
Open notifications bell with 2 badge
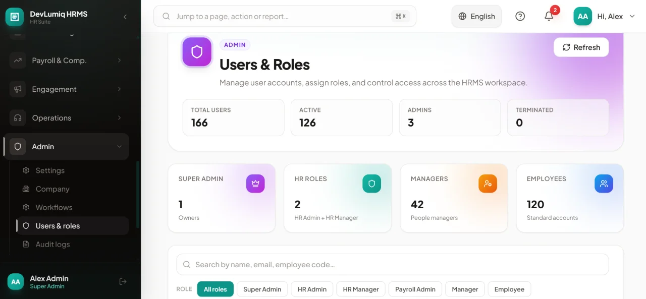tap(549, 16)
